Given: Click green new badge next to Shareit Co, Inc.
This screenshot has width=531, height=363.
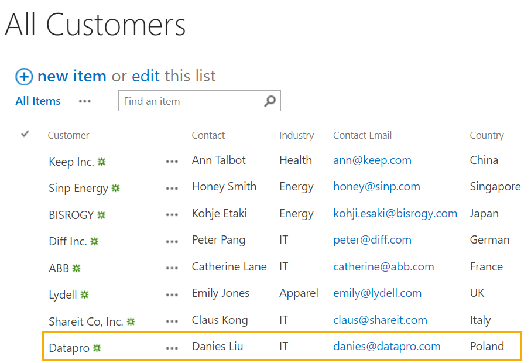Looking at the screenshot, I should click(131, 321).
